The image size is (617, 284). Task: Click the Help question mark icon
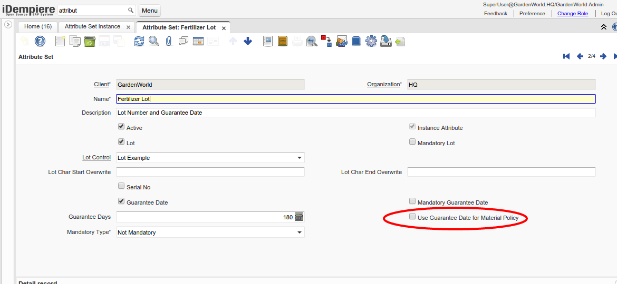click(x=40, y=41)
